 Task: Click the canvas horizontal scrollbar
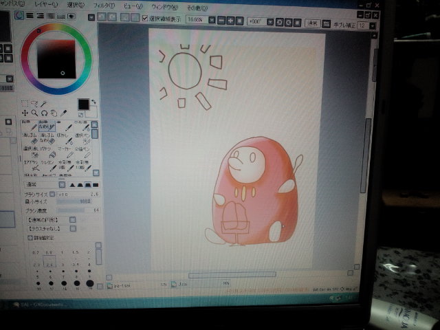pyautogui.click(x=232, y=275)
